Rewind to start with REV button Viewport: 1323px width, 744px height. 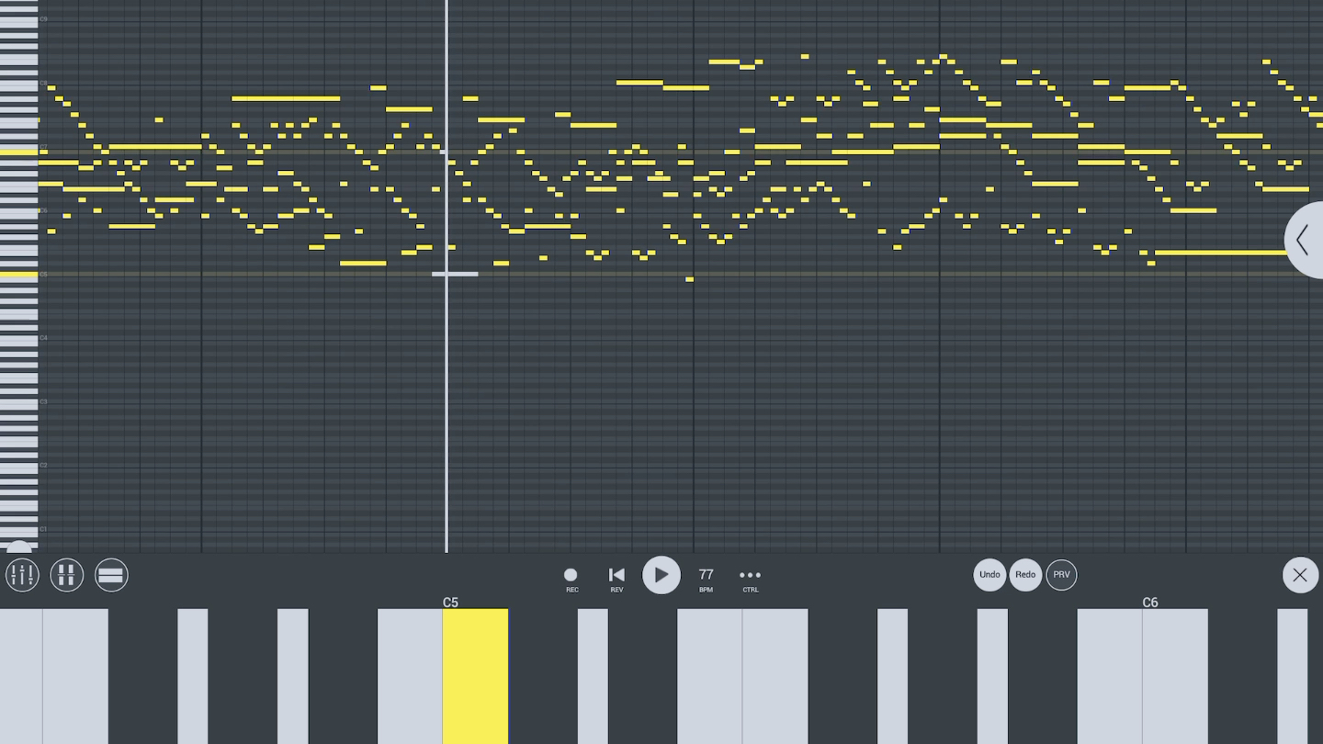pos(616,579)
